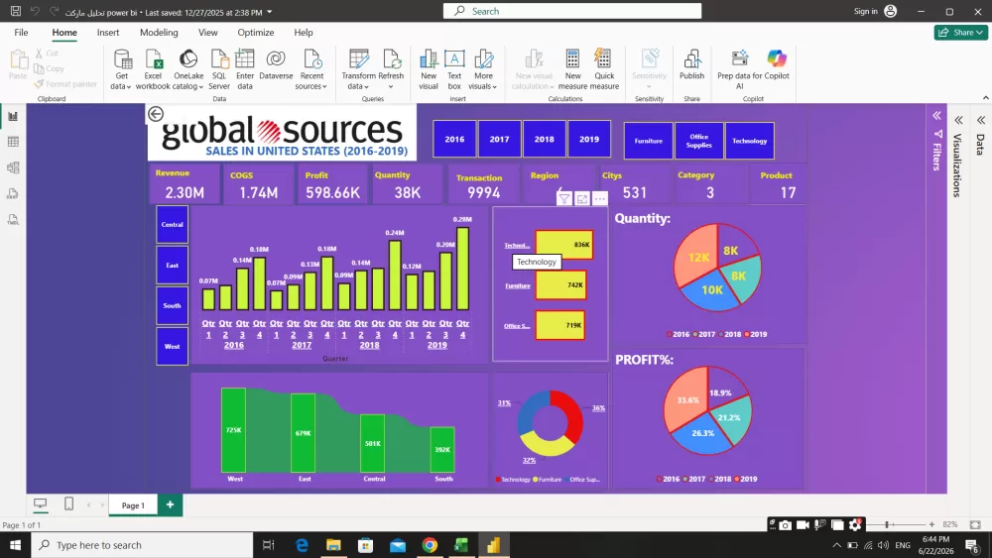Click Fit to page button
Screen dimensions: 992x558
pyautogui.click(x=975, y=524)
